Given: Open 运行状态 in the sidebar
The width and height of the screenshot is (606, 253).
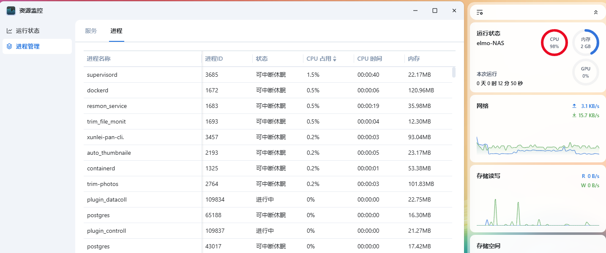Looking at the screenshot, I should pyautogui.click(x=27, y=31).
